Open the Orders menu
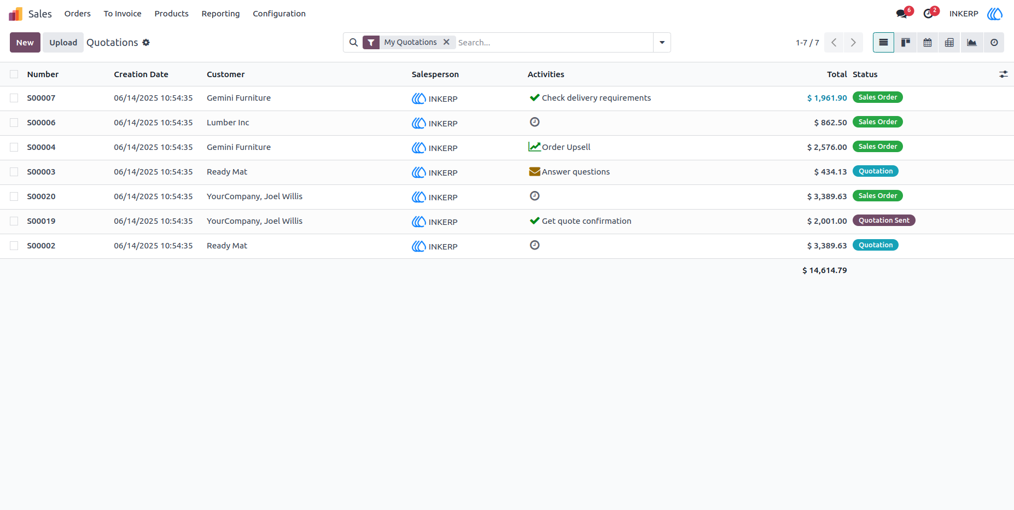1014x510 pixels. pyautogui.click(x=78, y=14)
